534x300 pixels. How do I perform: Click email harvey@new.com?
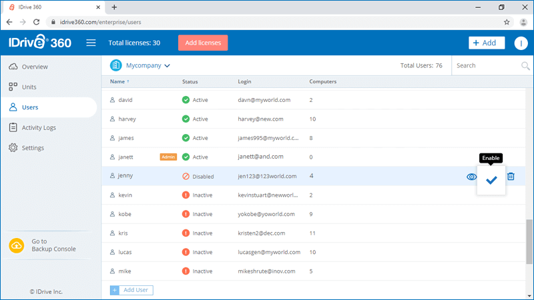coord(260,119)
